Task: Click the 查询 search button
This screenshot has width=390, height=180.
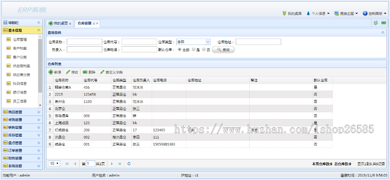Action: tap(223, 50)
